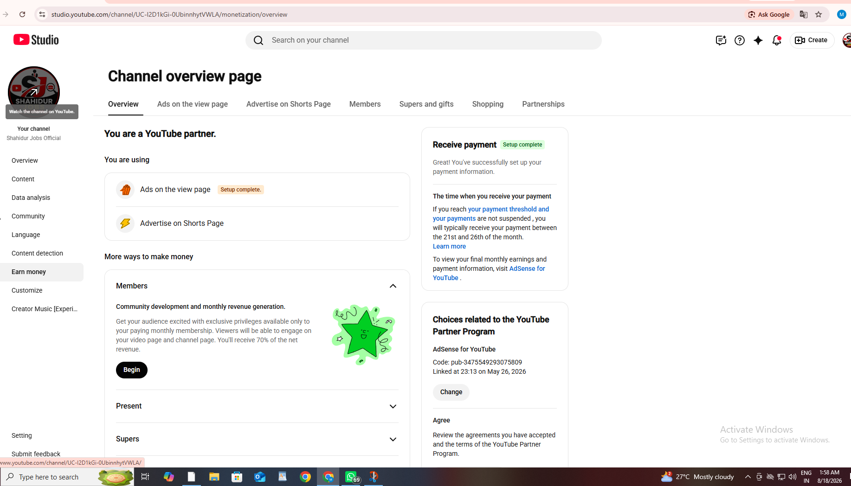
Task: Click the sparkle AI assistant icon
Action: coord(758,40)
